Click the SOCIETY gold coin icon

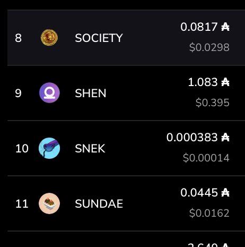coord(49,38)
